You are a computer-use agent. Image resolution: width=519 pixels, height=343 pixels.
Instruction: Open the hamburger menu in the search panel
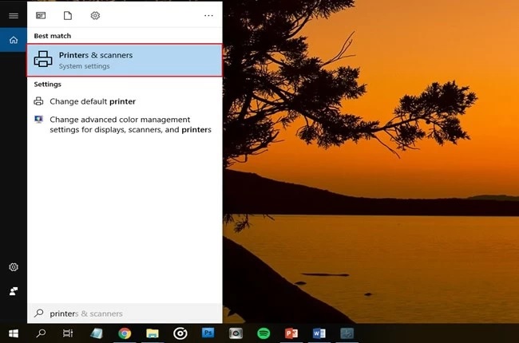[14, 15]
